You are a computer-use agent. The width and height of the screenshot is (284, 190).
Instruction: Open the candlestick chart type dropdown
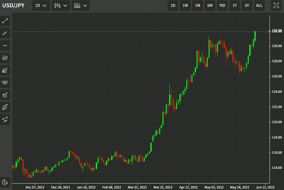tap(61, 5)
